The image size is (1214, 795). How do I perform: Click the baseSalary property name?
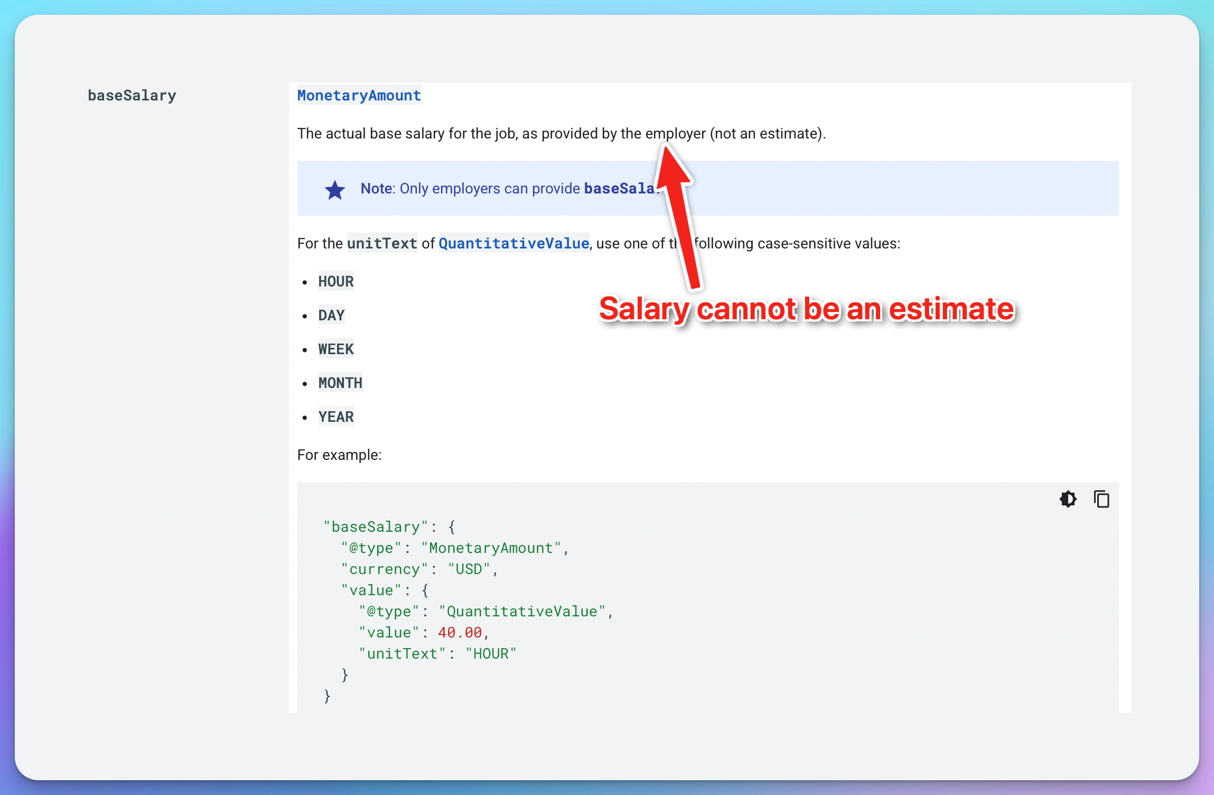pyautogui.click(x=132, y=96)
